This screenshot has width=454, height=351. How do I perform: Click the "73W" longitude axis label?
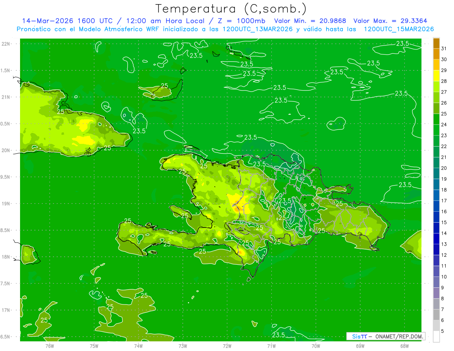183,346
